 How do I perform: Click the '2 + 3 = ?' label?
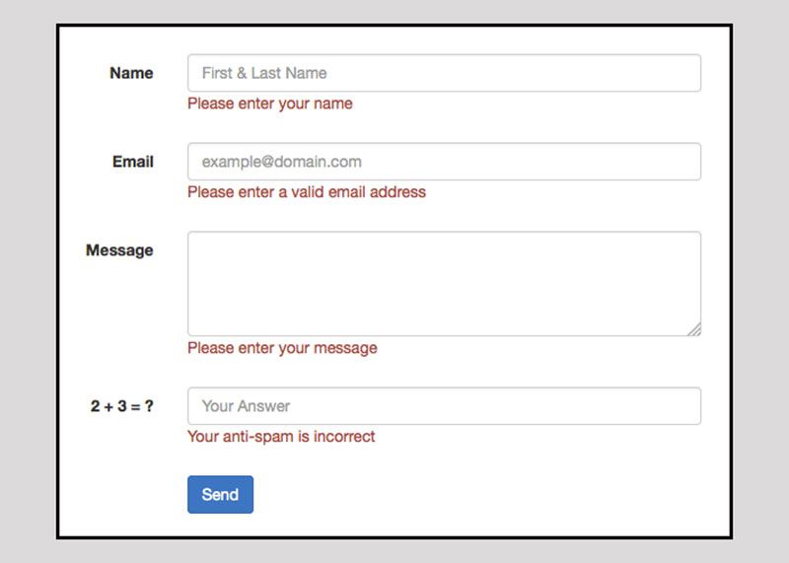(121, 406)
